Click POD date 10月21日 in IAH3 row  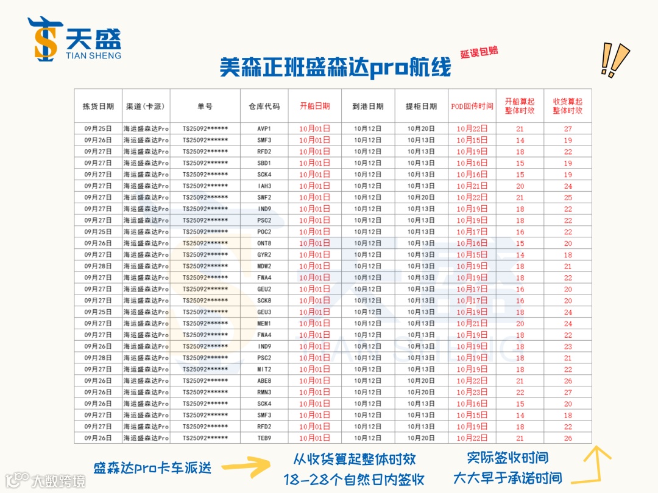click(x=472, y=186)
